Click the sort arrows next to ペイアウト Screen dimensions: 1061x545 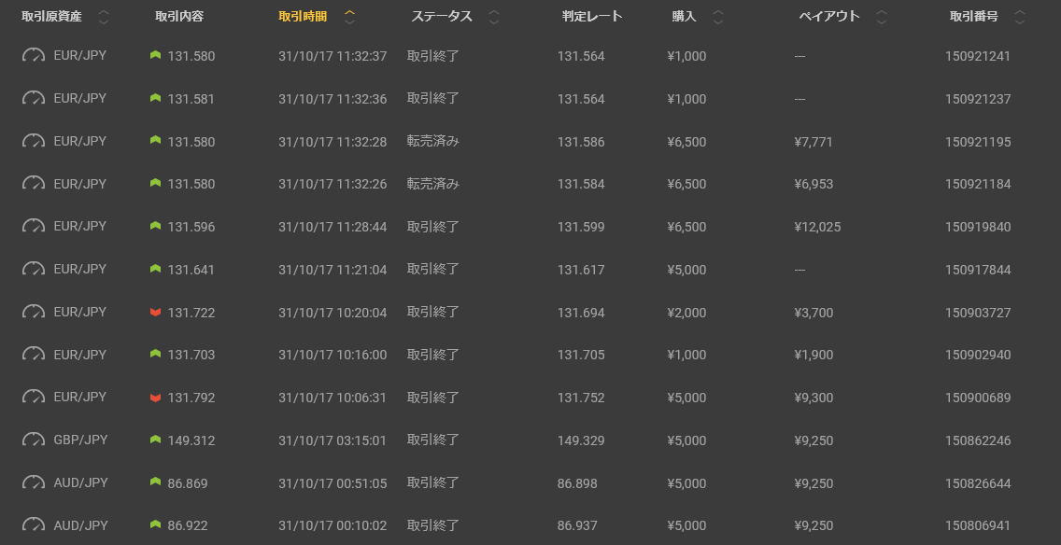(882, 17)
